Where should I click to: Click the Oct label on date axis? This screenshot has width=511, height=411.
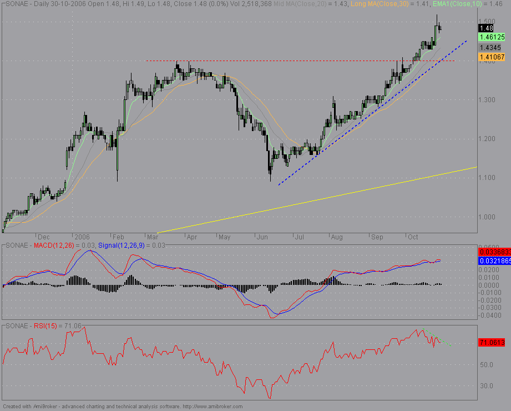point(413,237)
